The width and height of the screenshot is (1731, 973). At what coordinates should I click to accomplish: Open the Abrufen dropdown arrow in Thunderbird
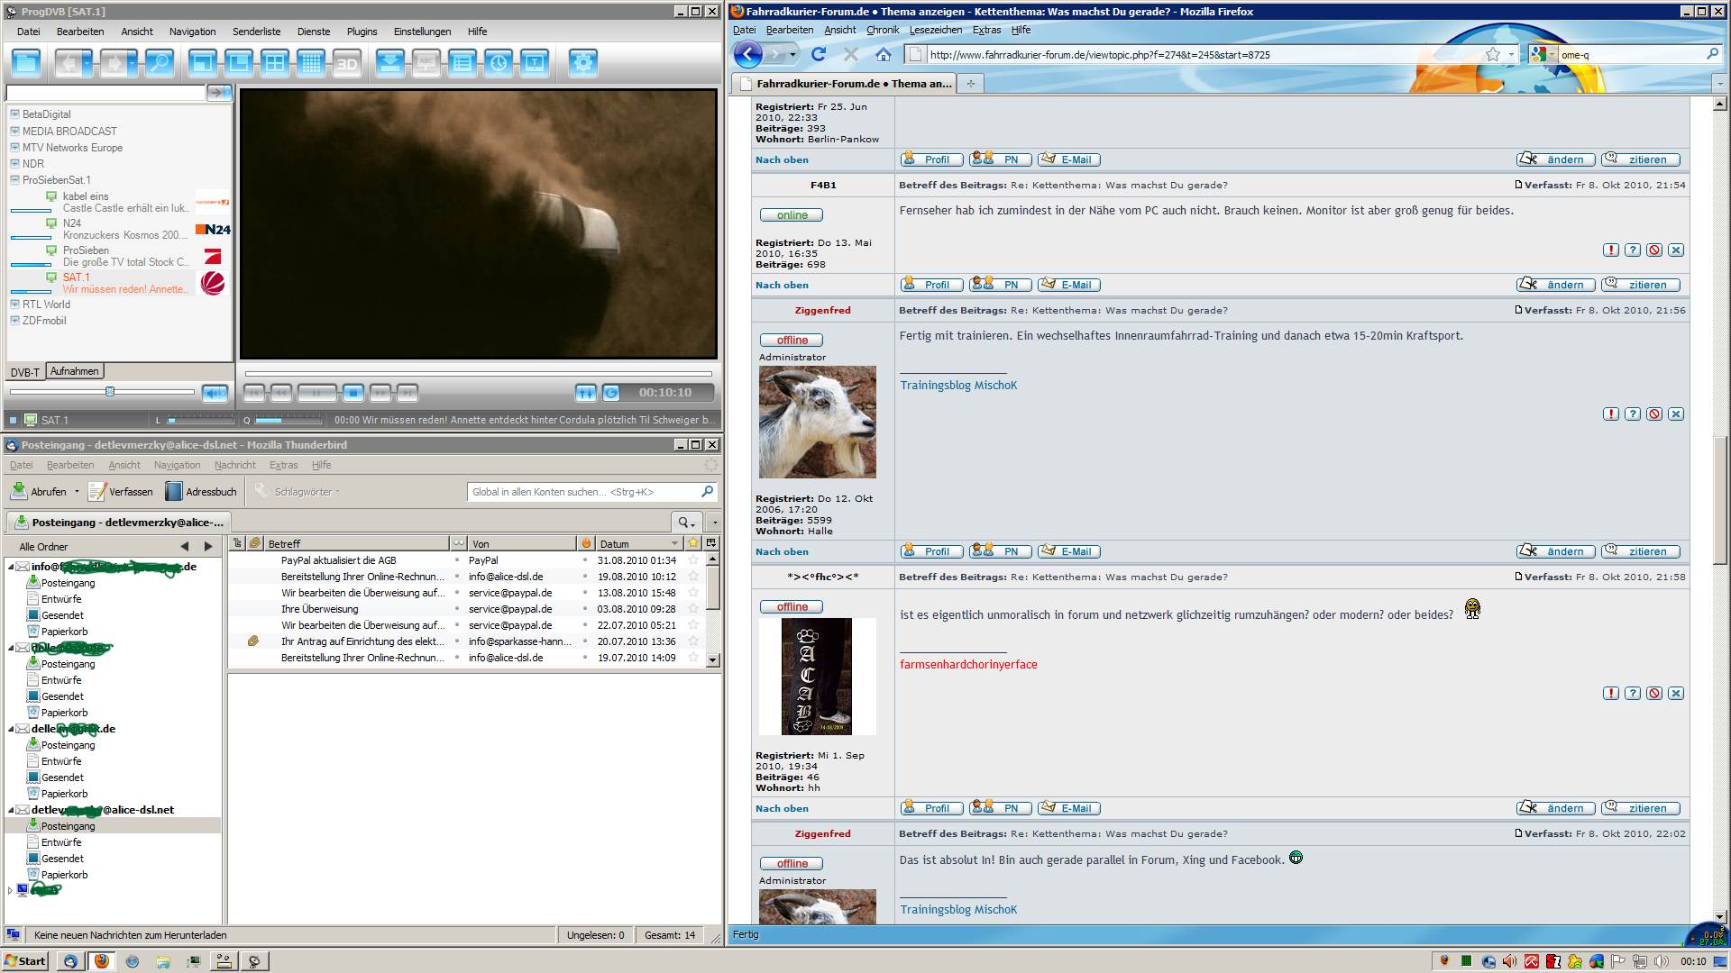(x=77, y=492)
